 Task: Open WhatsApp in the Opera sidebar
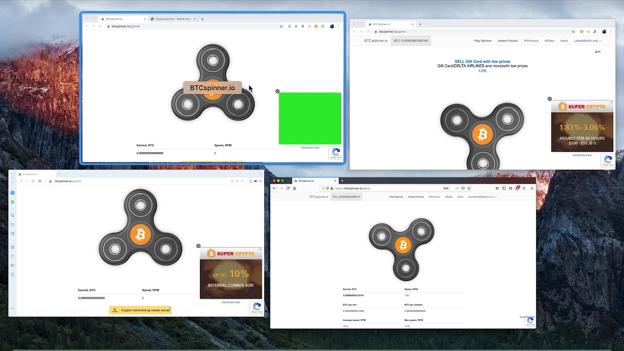(13, 202)
